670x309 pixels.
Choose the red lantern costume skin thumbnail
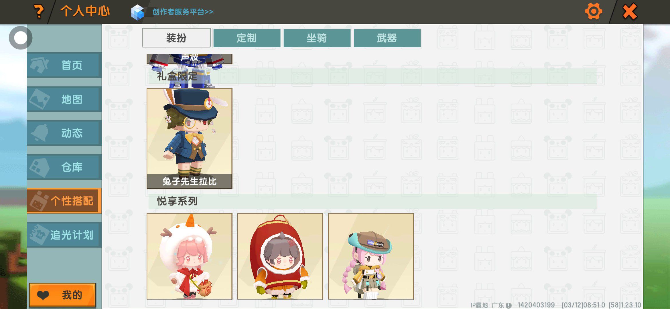pyautogui.click(x=280, y=256)
